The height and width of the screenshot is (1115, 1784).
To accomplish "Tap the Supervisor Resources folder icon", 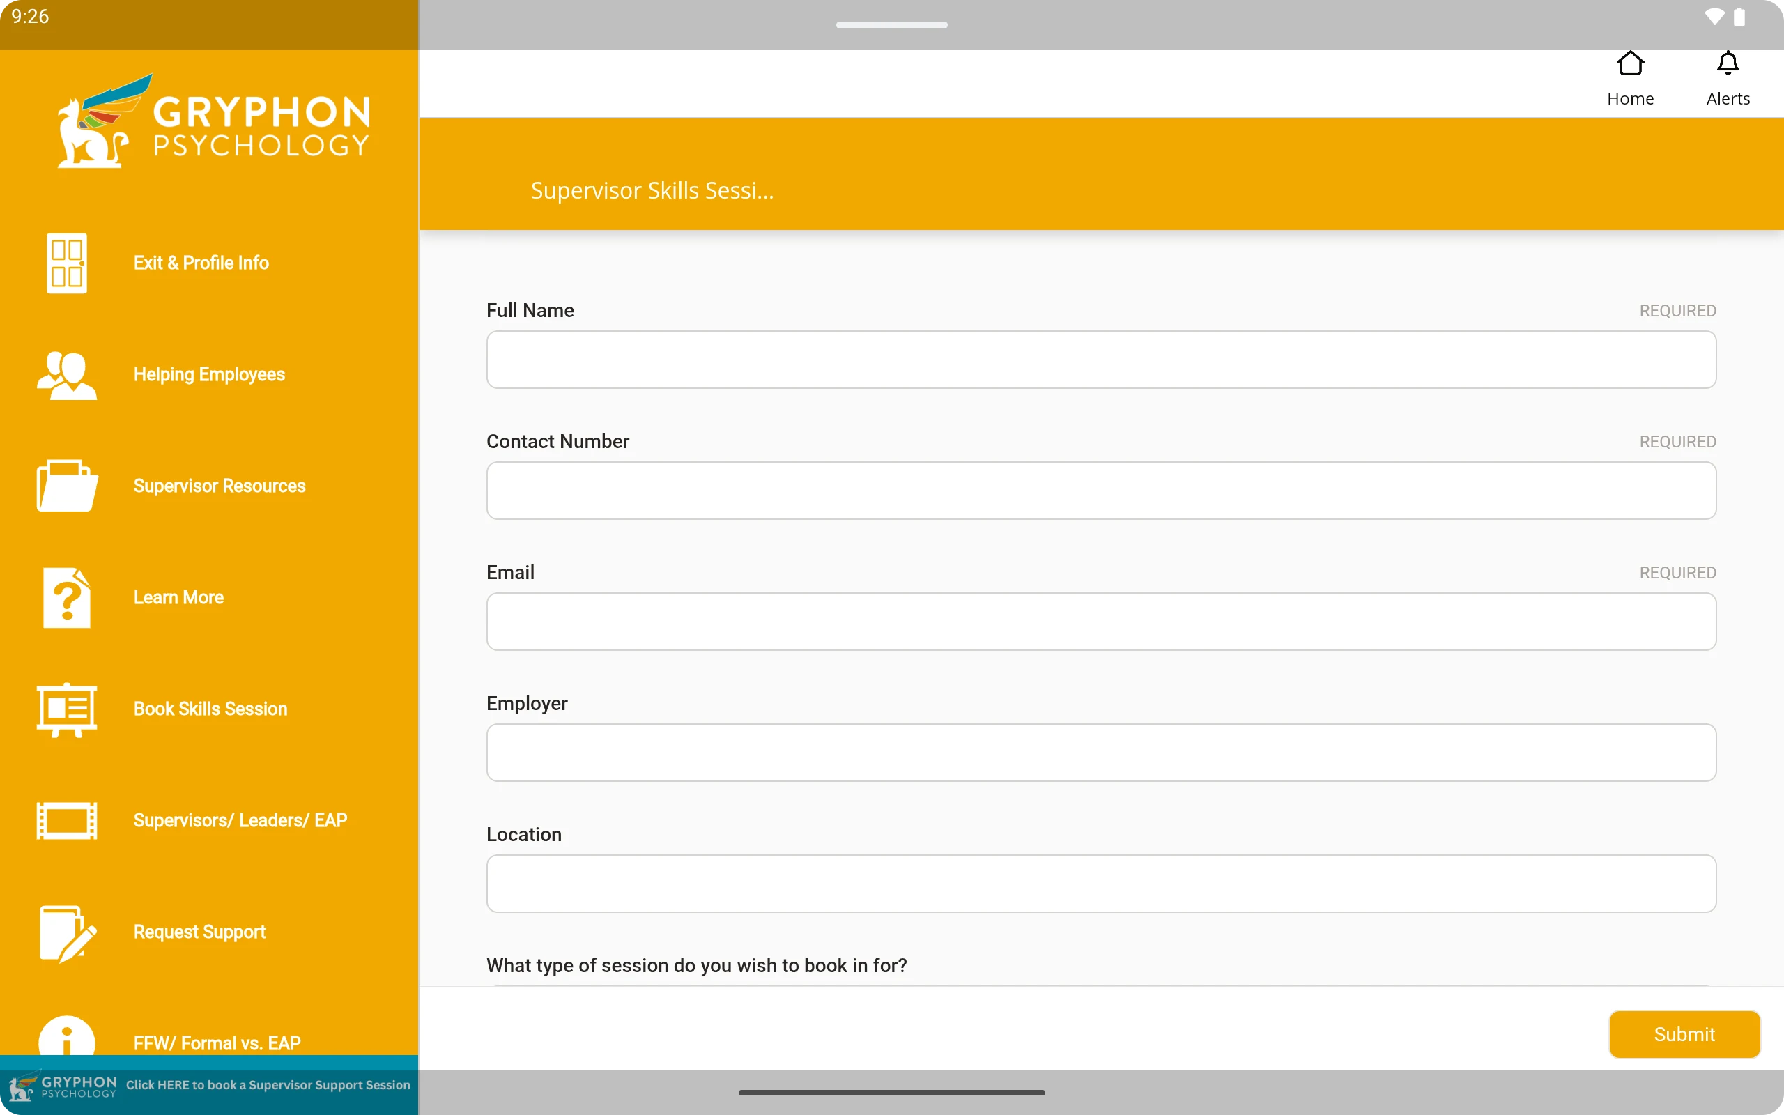I will coord(66,486).
